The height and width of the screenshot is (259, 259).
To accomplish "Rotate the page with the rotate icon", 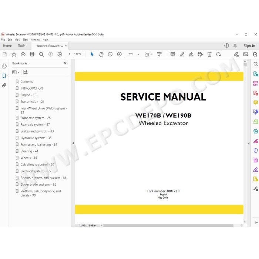I will (219, 54).
